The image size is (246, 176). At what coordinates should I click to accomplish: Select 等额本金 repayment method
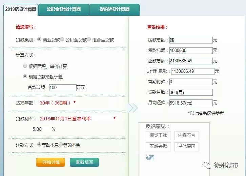[61, 144]
